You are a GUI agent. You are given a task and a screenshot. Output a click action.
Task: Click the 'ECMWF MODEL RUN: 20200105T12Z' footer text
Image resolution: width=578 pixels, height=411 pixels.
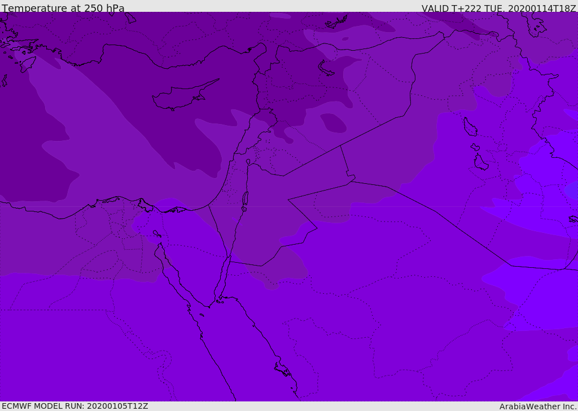coord(75,406)
